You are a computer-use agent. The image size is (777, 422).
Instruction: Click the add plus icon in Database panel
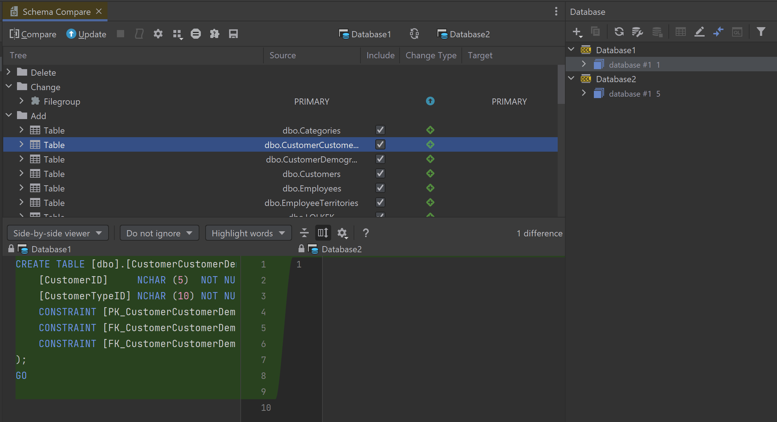(x=577, y=32)
